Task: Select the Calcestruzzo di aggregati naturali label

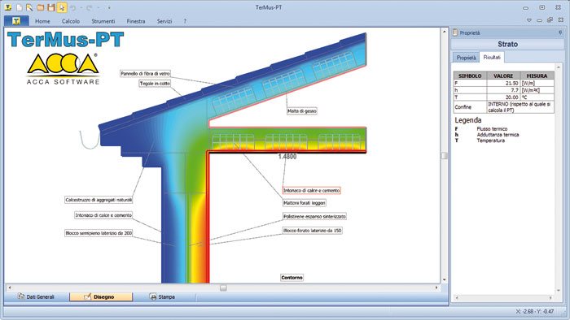Action: tap(99, 200)
